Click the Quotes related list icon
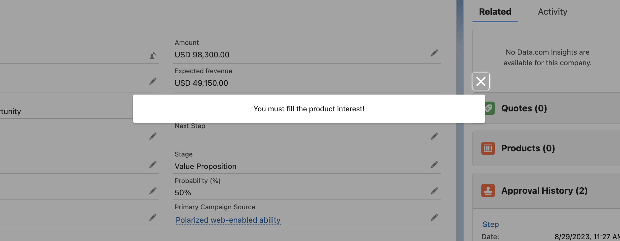Screen dimensions: 620x241 489,108
